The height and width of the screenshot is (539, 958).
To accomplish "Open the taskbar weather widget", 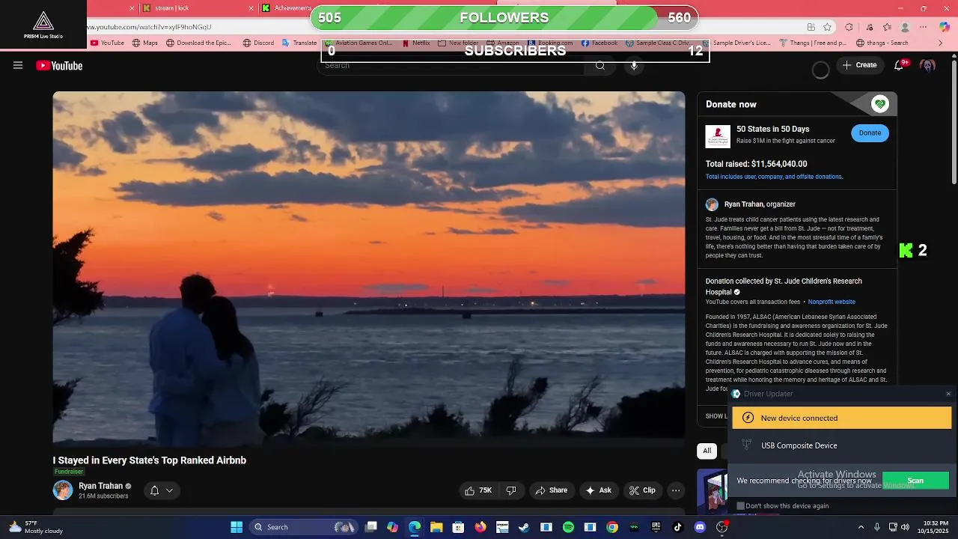I will [36, 527].
